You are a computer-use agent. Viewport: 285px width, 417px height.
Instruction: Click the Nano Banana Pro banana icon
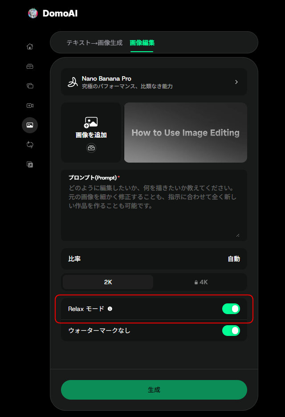click(x=73, y=82)
